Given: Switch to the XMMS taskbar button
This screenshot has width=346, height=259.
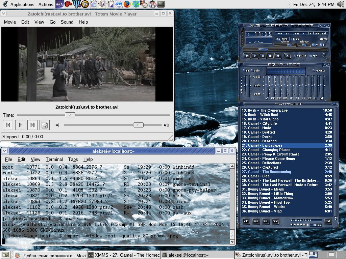Looking at the screenshot, I should pos(124,255).
